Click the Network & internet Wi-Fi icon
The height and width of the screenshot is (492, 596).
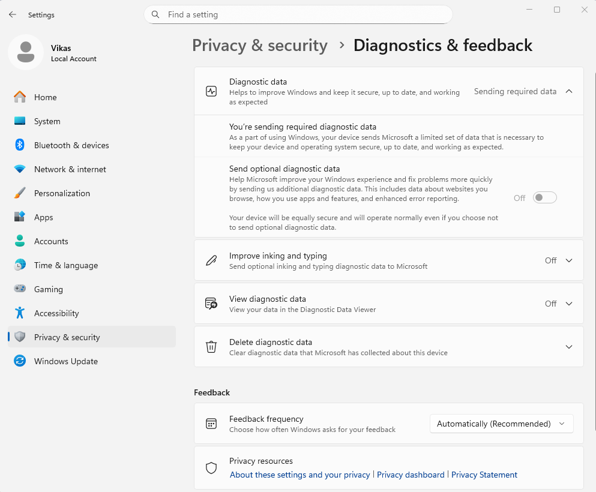point(20,169)
